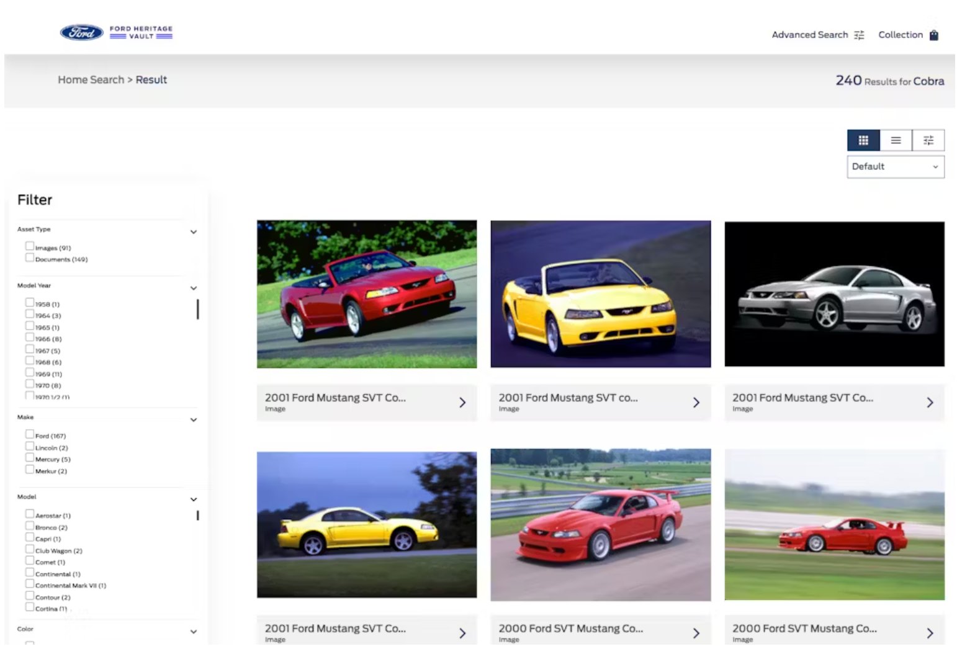Open silver Mustang on black thumbnail
The width and height of the screenshot is (957, 649).
click(x=834, y=294)
